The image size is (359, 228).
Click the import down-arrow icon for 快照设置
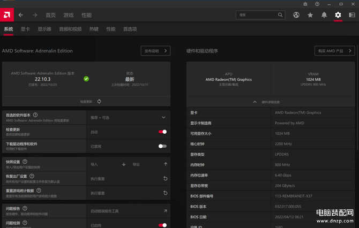tap(124, 164)
